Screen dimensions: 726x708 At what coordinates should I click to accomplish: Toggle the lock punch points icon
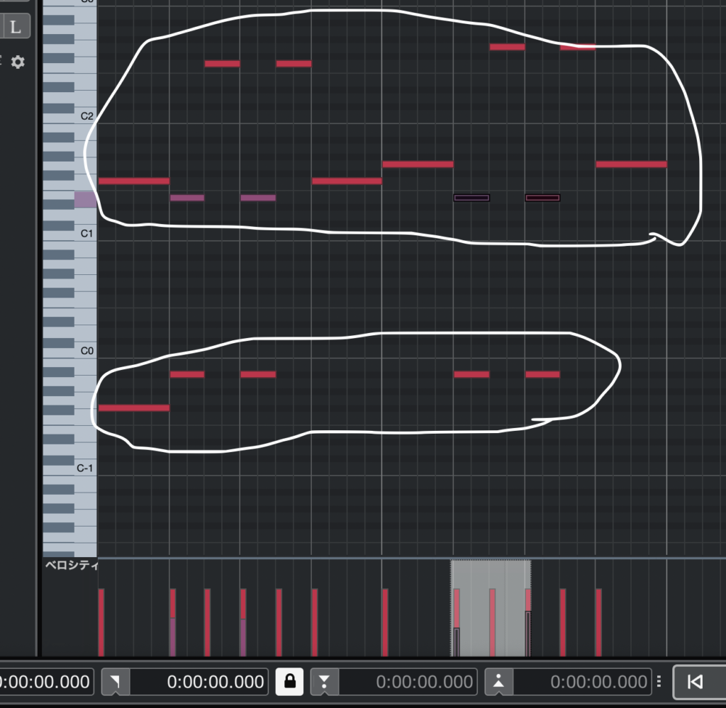coord(289,682)
